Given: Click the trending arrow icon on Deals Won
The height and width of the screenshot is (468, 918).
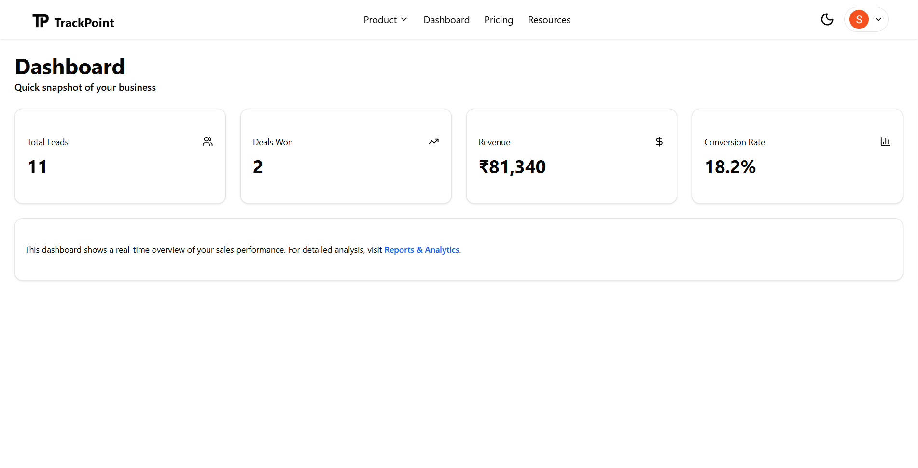Looking at the screenshot, I should click(x=433, y=142).
